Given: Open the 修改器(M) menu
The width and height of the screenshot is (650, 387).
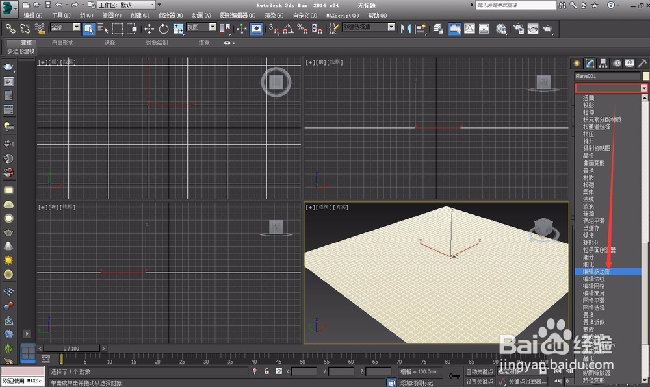Looking at the screenshot, I should point(170,16).
